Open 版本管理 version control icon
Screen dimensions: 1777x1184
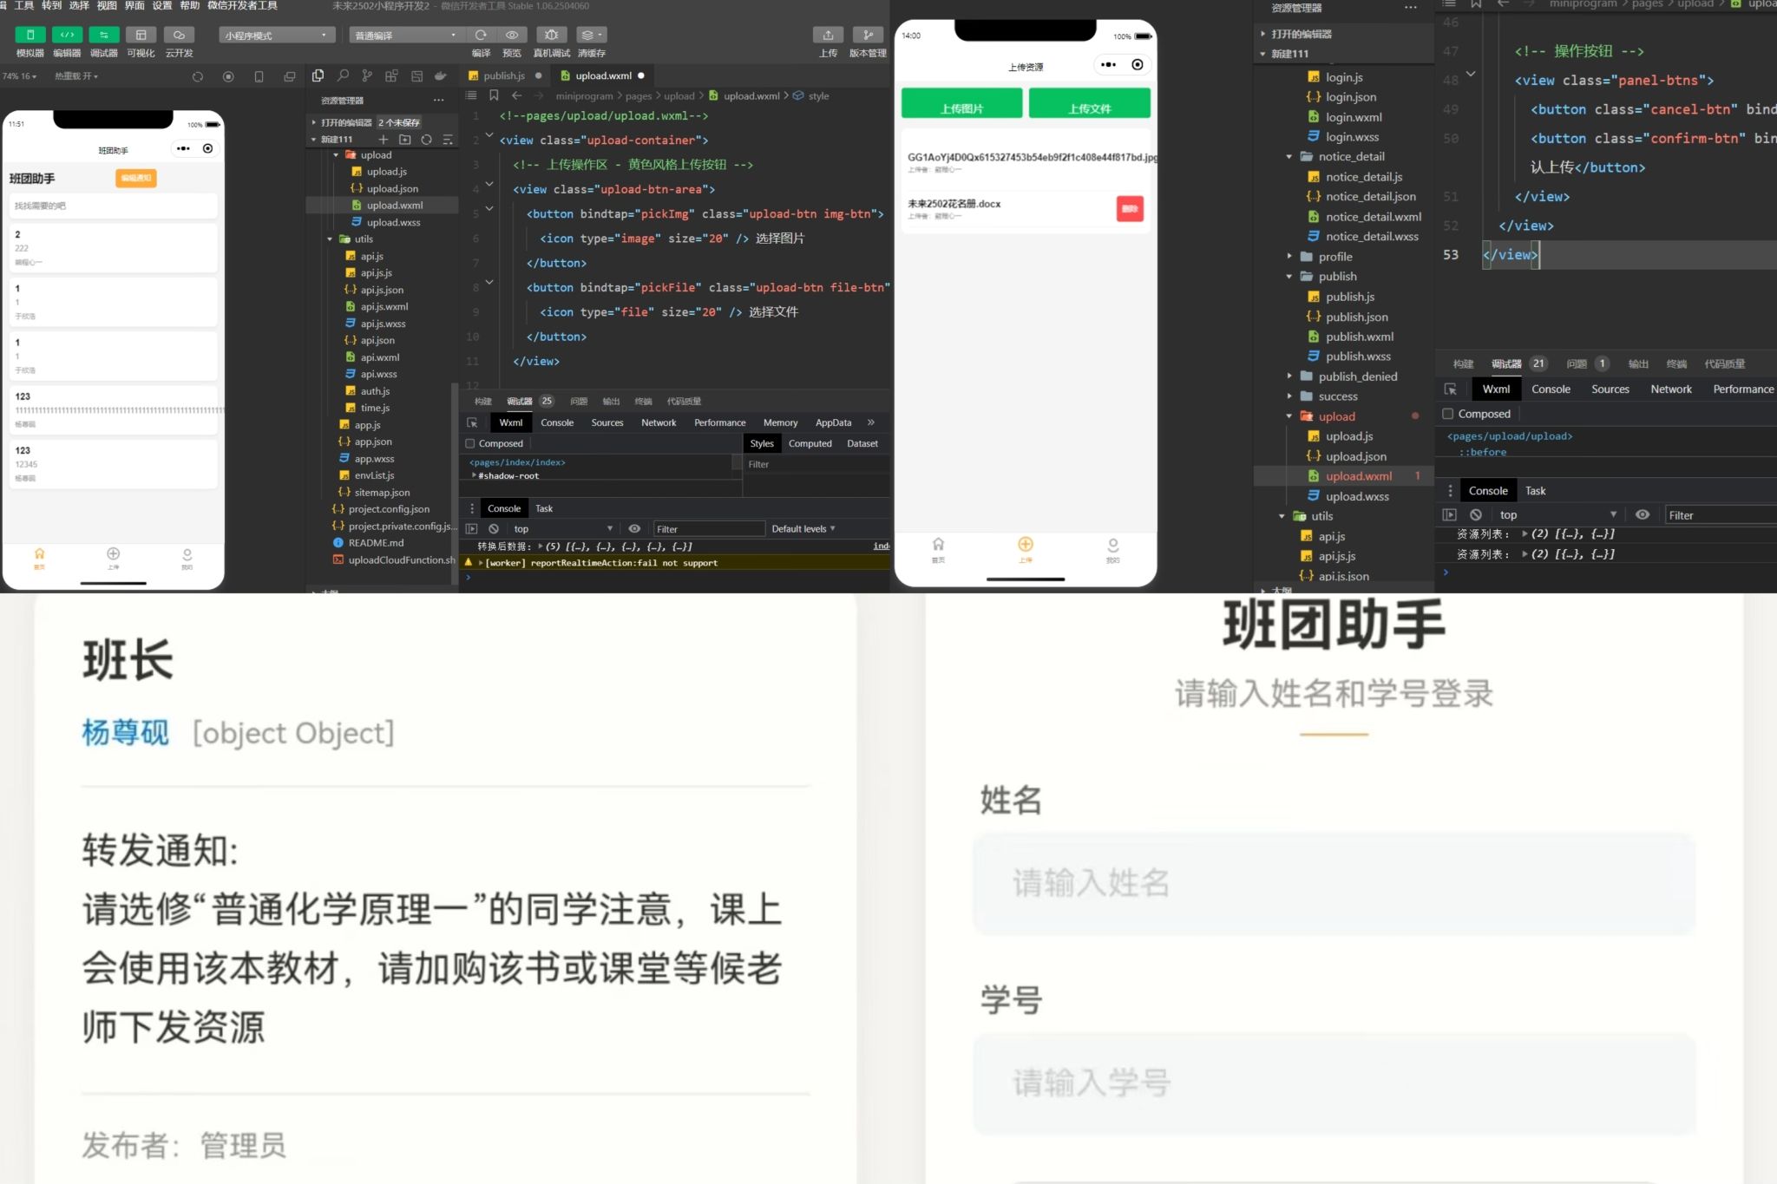point(867,35)
